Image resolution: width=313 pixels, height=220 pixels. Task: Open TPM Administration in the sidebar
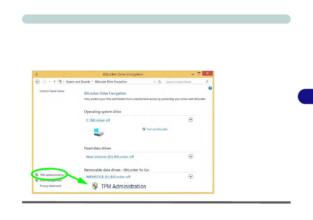[x=52, y=175]
